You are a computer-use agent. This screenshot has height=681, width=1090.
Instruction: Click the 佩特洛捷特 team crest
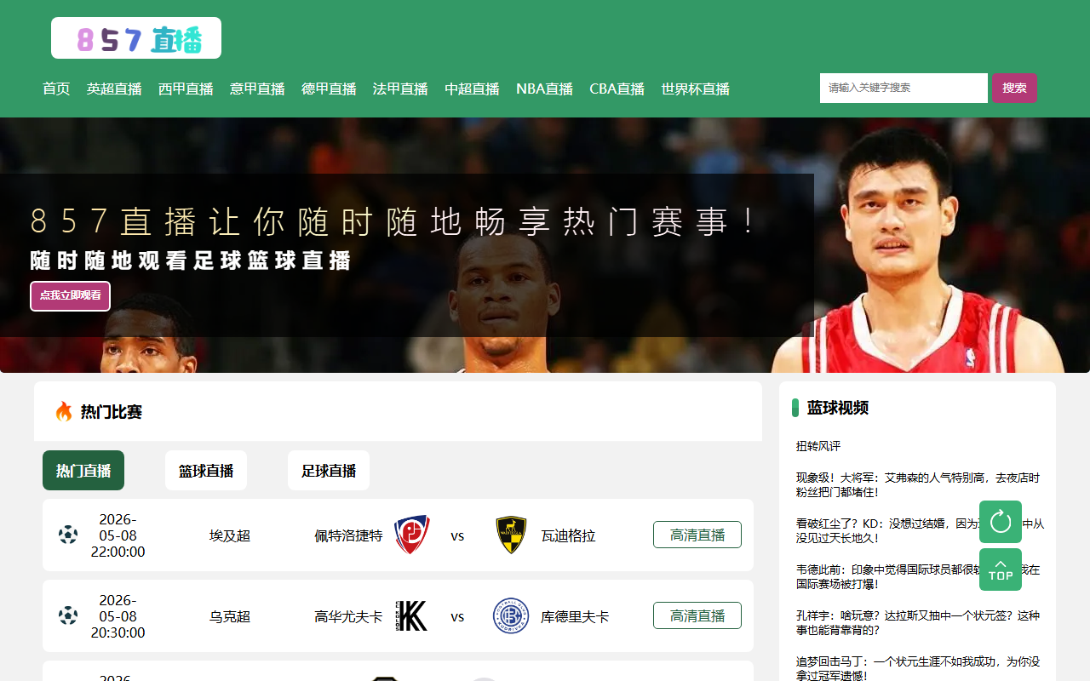pos(412,535)
